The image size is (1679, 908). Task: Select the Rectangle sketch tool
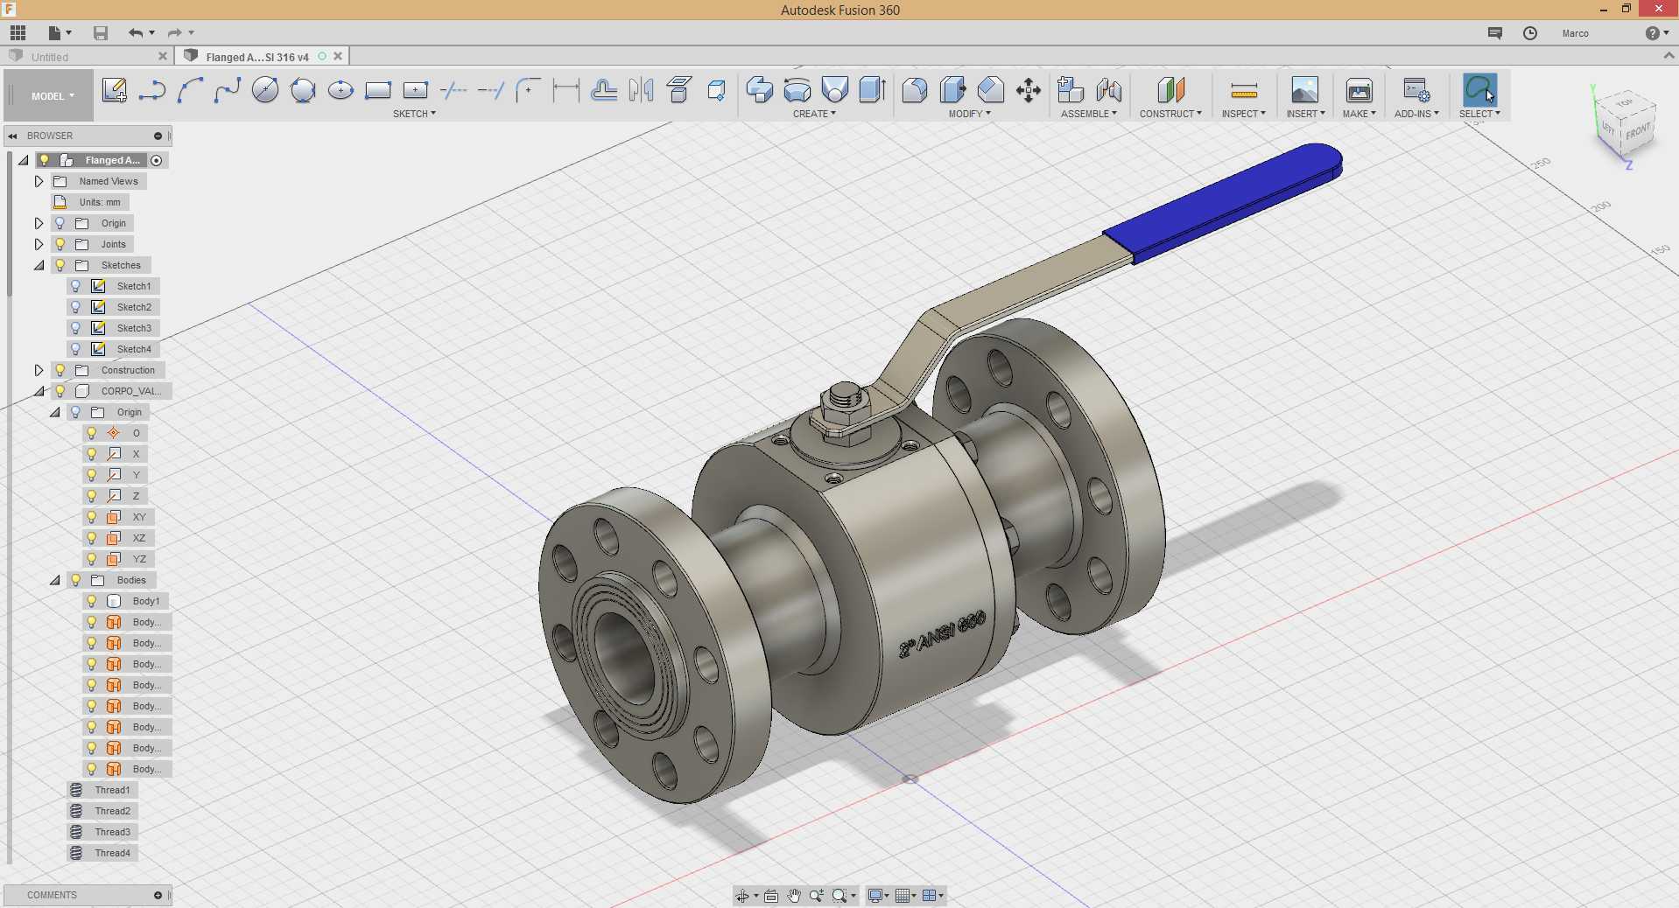pyautogui.click(x=378, y=90)
